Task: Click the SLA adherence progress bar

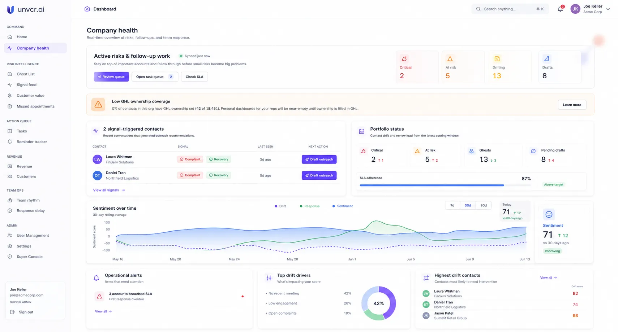Action: tap(445, 185)
